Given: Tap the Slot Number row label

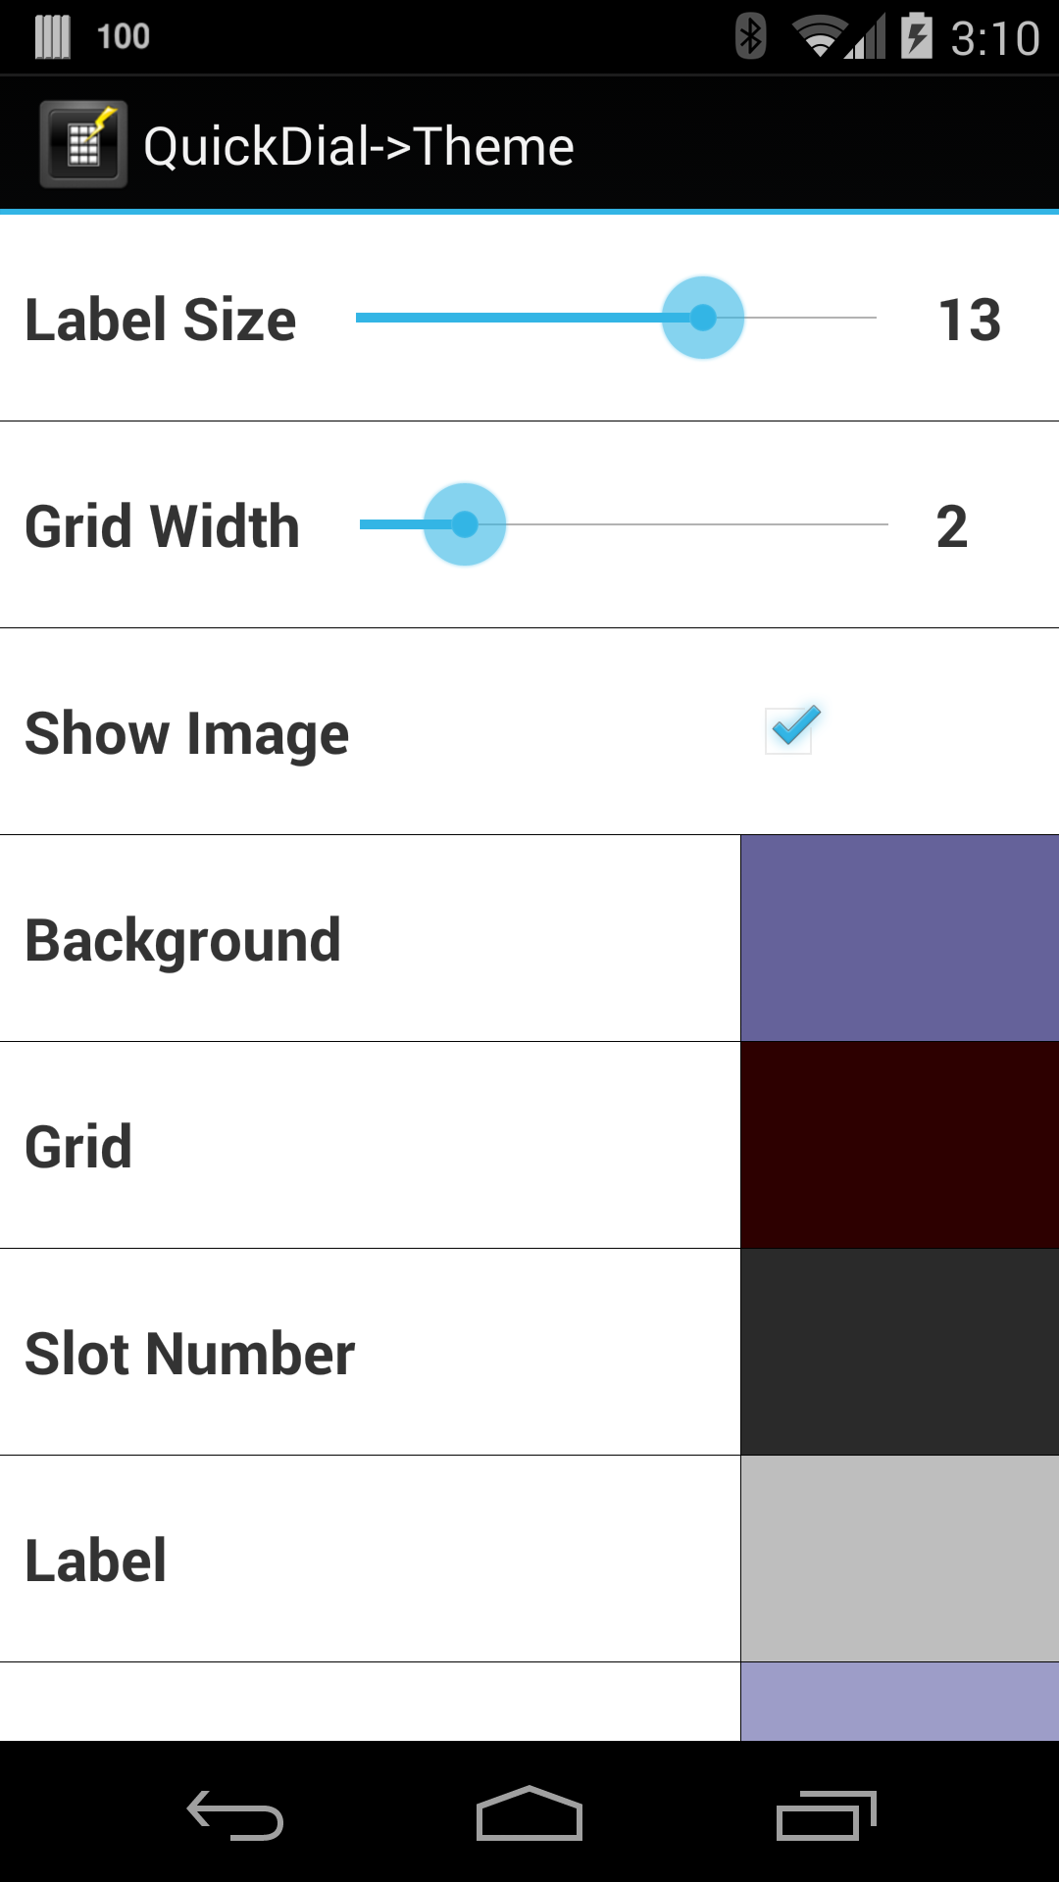Looking at the screenshot, I should point(190,1354).
